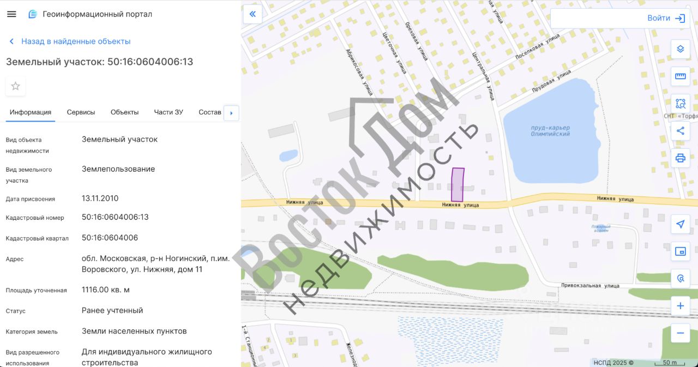Open the hamburger main menu
The width and height of the screenshot is (698, 367).
(11, 14)
